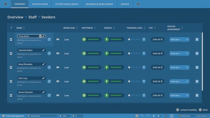Click the redo arrow icon
This screenshot has width=210, height=118.
(148, 116)
